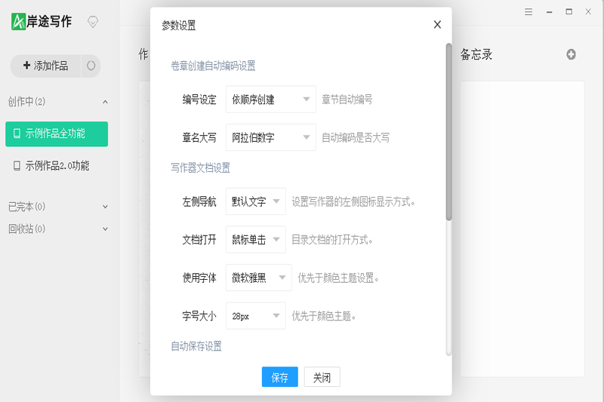Select the 示例作品全功能 work
This screenshot has height=402, width=604.
(x=57, y=133)
